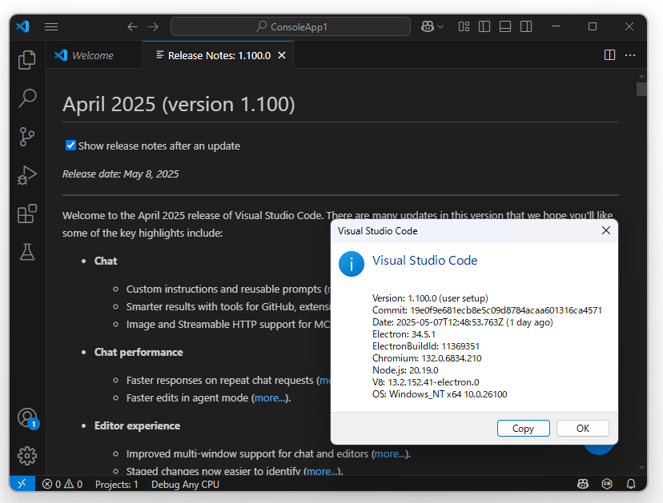This screenshot has height=503, width=663.
Task: Open the Run and Debug view
Action: 27,175
